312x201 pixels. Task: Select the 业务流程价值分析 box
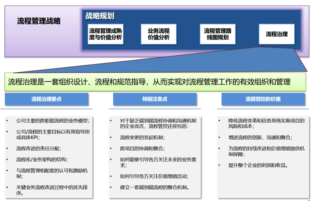click(159, 34)
